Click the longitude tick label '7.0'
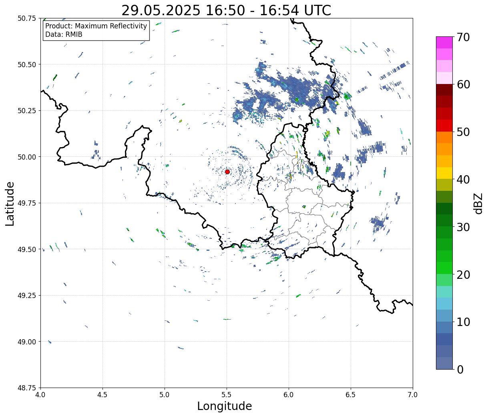 click(x=413, y=395)
